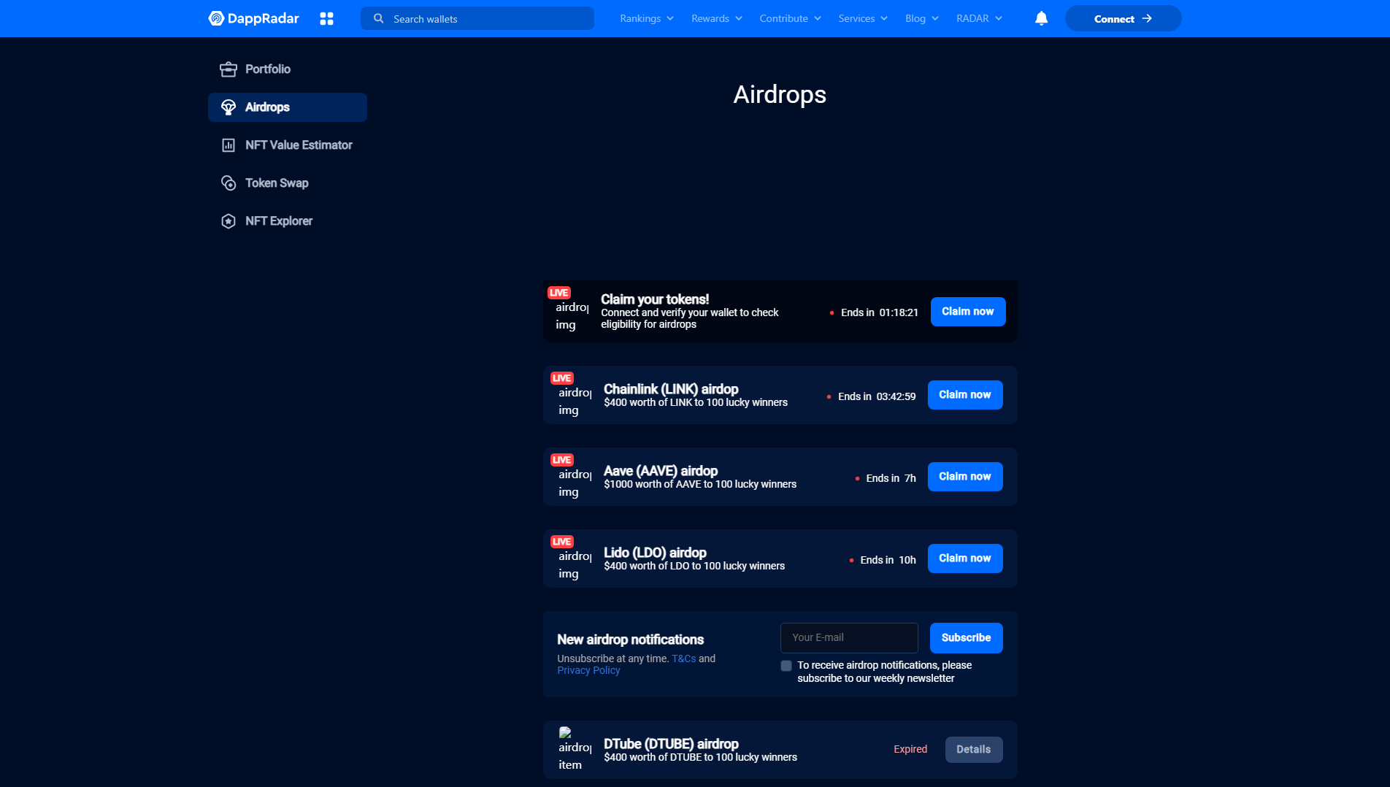Expand the Rankings dropdown menu
This screenshot has width=1390, height=787.
(x=647, y=18)
